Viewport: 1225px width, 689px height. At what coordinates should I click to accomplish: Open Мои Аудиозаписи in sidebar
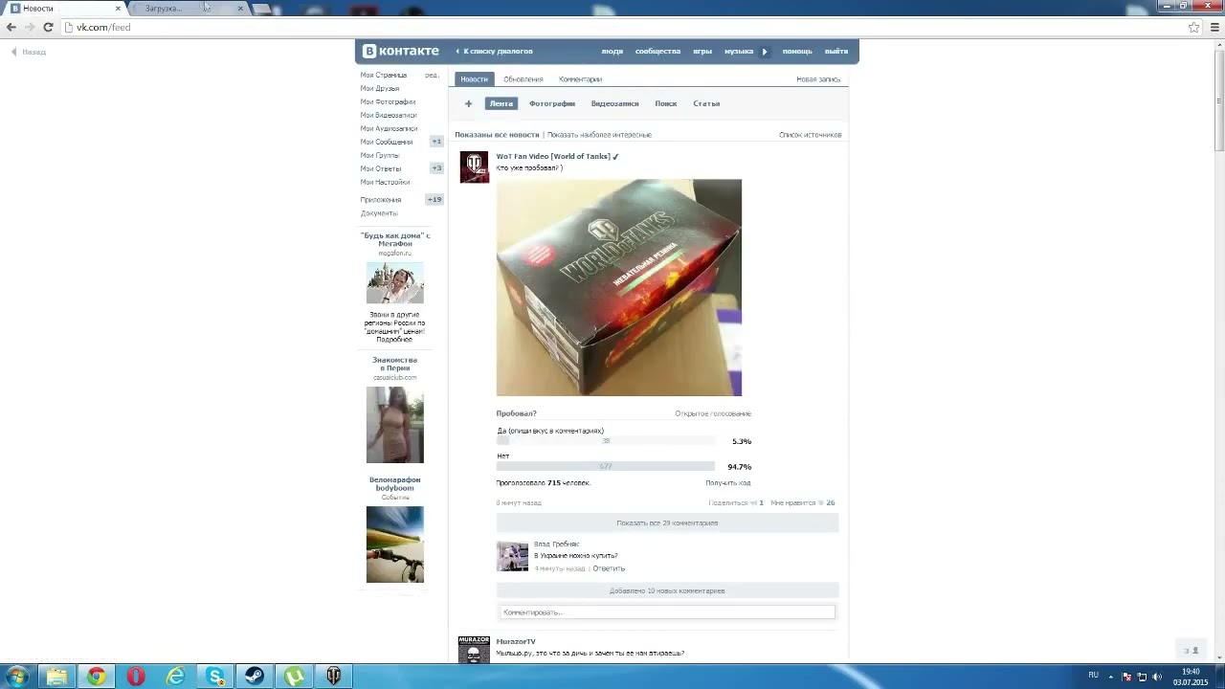point(389,128)
